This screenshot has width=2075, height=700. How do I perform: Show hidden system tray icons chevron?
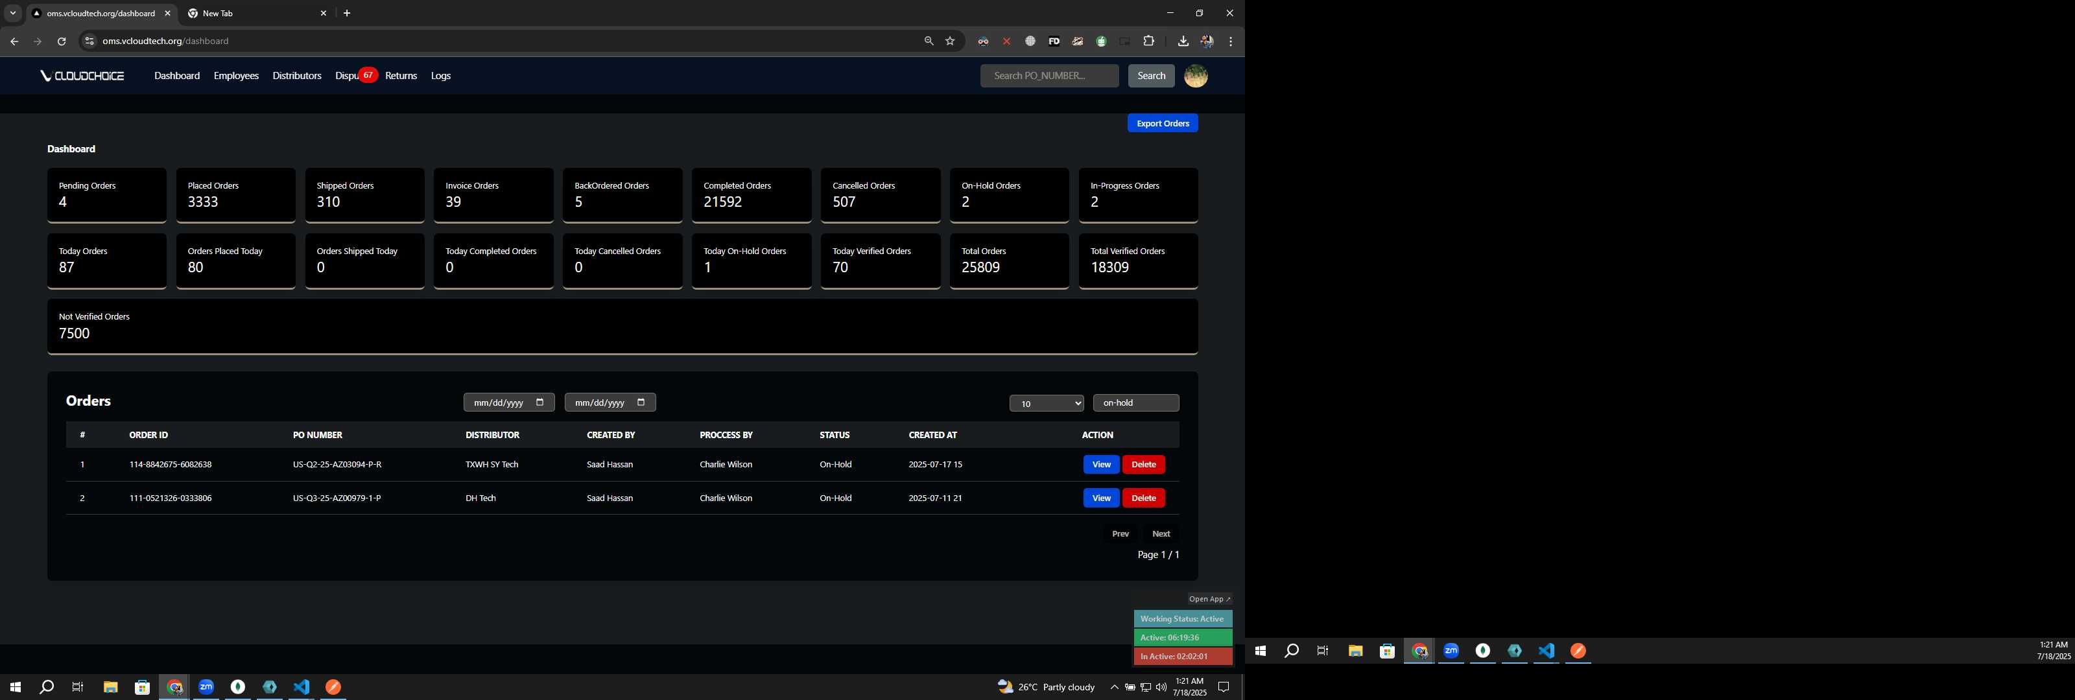point(1114,687)
